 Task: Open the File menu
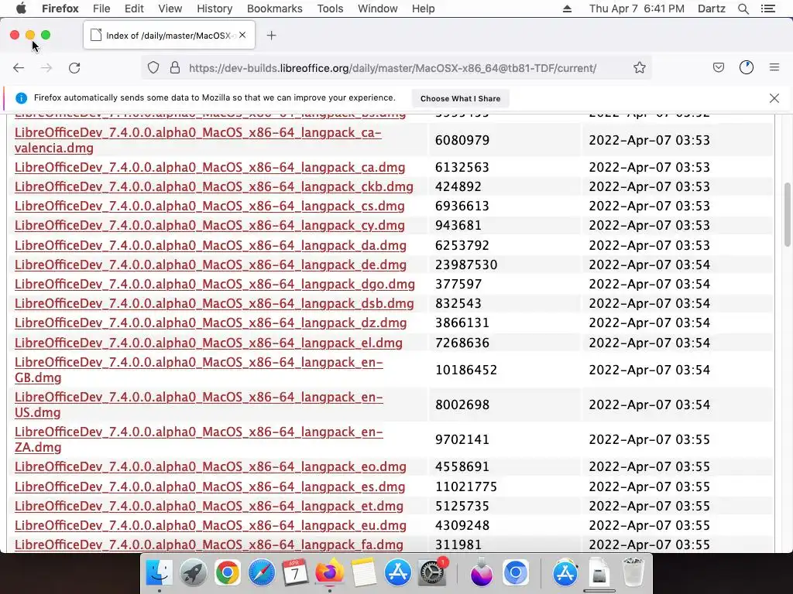[101, 9]
